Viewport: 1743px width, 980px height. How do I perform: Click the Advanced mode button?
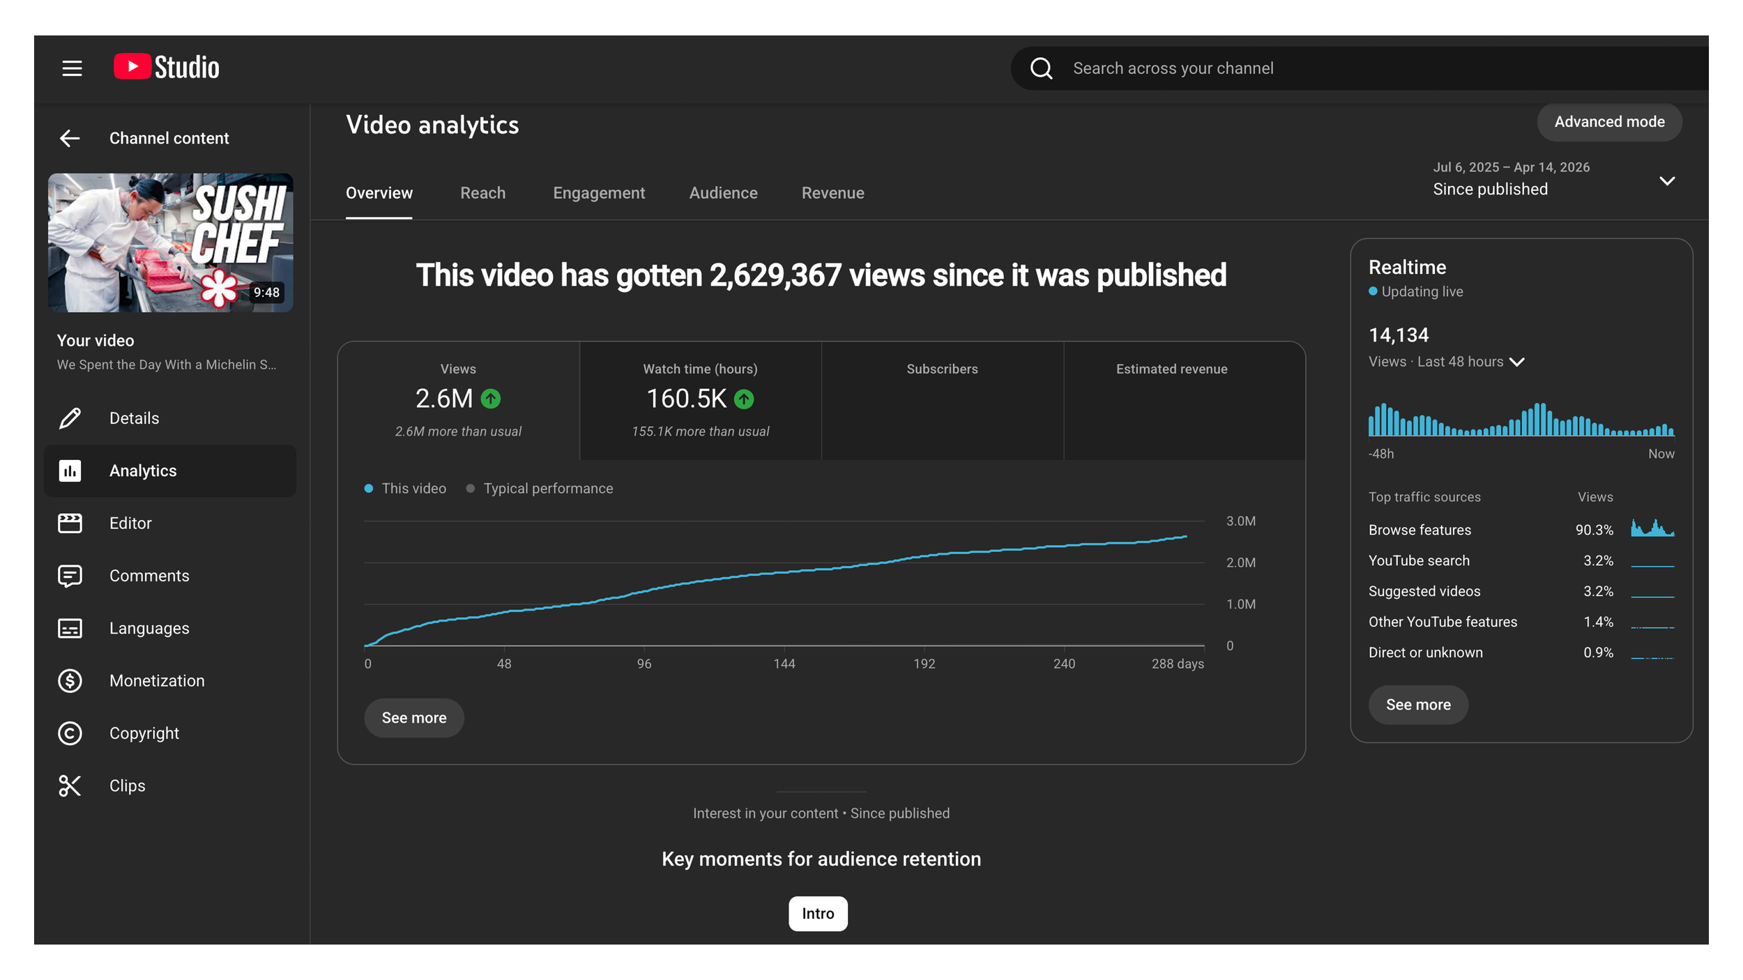(1608, 122)
